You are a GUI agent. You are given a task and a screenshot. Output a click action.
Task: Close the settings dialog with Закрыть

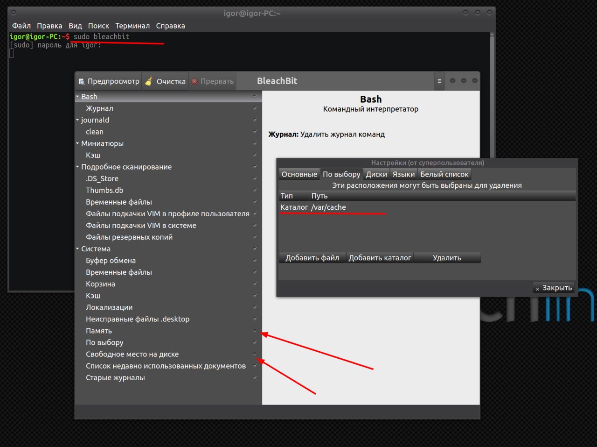[x=554, y=288]
